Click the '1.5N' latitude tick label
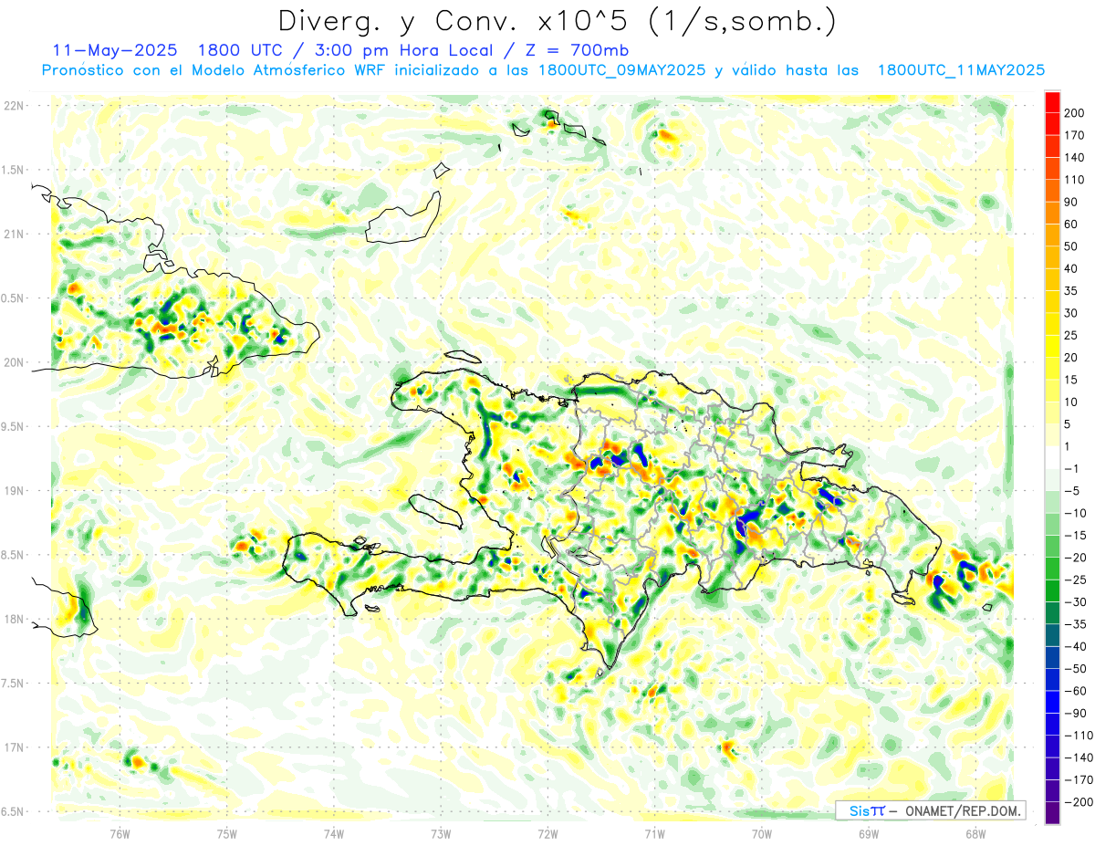The image size is (1095, 846). pyautogui.click(x=14, y=171)
